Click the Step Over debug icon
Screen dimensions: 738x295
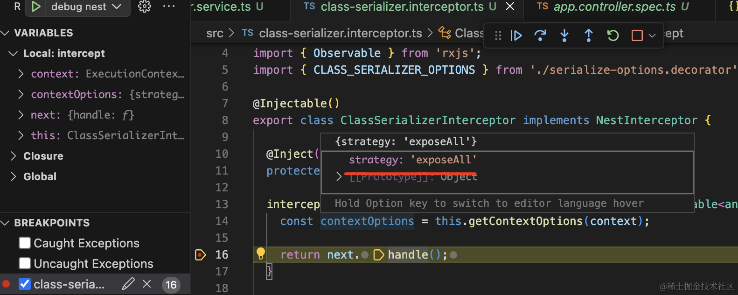click(x=540, y=36)
